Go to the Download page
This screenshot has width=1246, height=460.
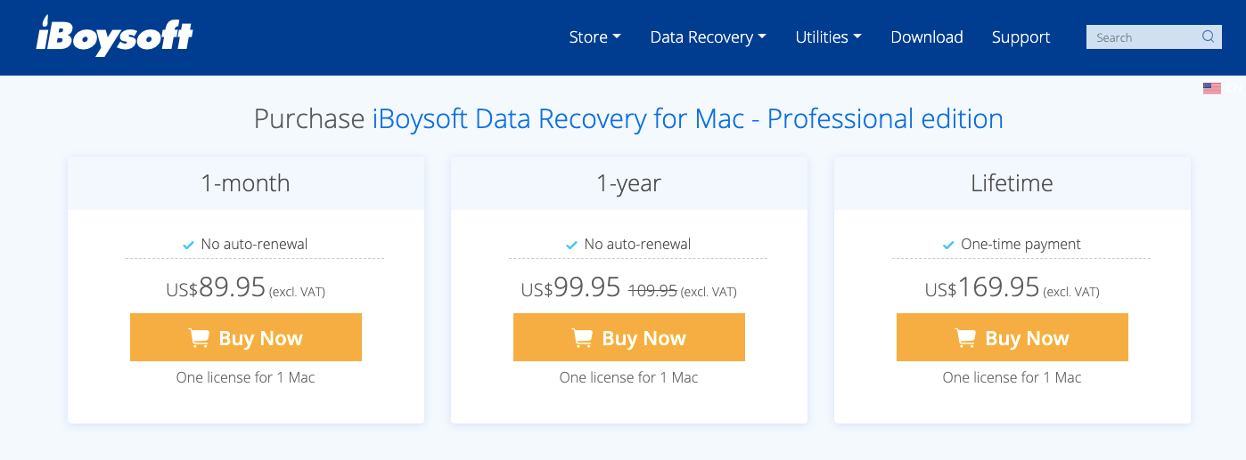(x=927, y=37)
